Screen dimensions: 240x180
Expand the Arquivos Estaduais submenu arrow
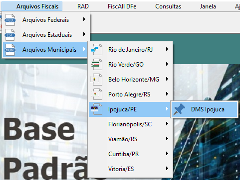pos(84,34)
